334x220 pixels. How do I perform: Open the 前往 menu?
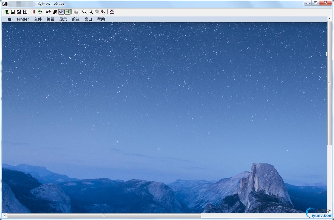[x=76, y=19]
